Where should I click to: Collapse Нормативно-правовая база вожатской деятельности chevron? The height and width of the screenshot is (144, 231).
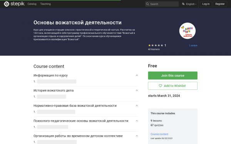(137, 106)
